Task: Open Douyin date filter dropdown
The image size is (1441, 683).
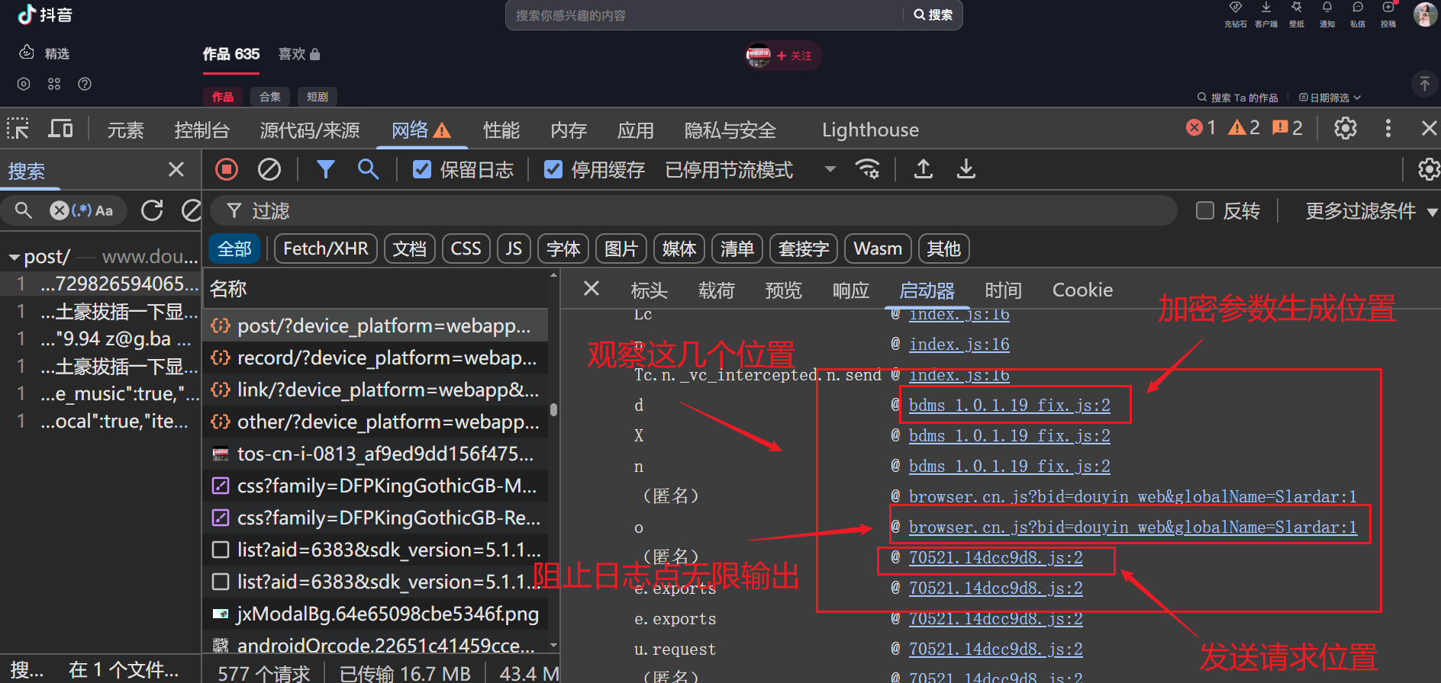Action: click(x=1330, y=98)
